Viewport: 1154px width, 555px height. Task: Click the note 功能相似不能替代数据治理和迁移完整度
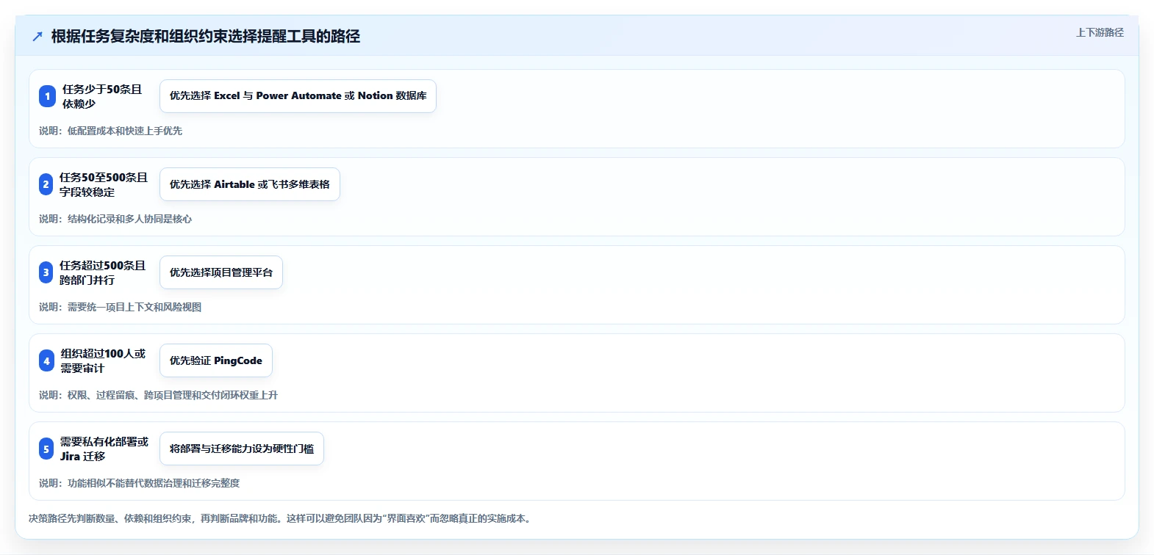point(139,483)
